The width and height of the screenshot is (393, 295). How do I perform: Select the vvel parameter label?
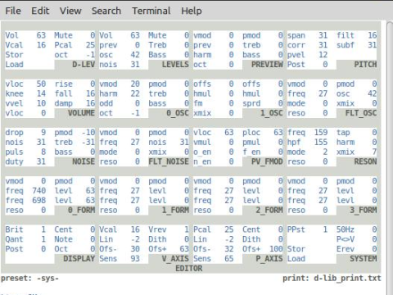[x=14, y=103]
